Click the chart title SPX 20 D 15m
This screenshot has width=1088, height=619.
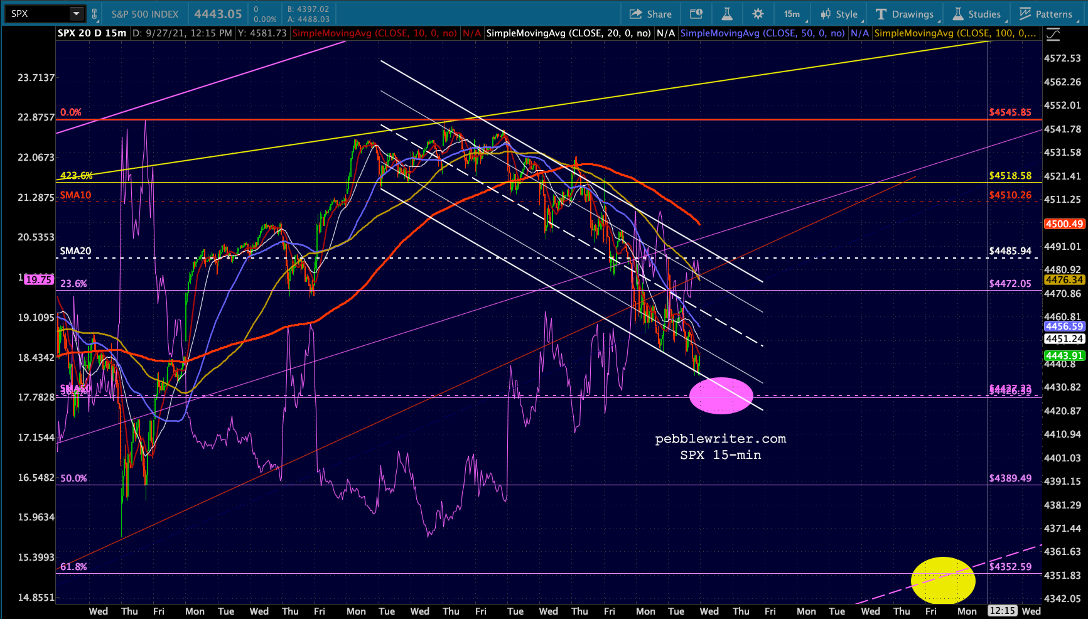click(x=92, y=33)
